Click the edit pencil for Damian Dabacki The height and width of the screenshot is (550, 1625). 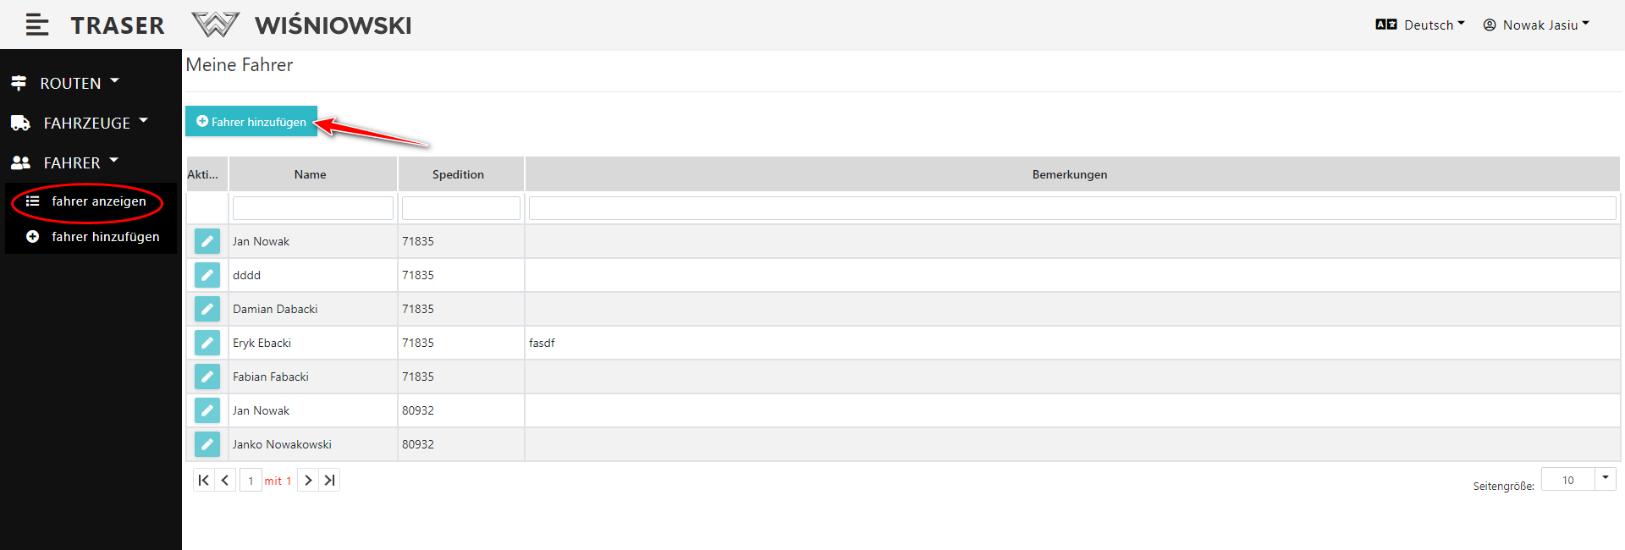click(207, 309)
